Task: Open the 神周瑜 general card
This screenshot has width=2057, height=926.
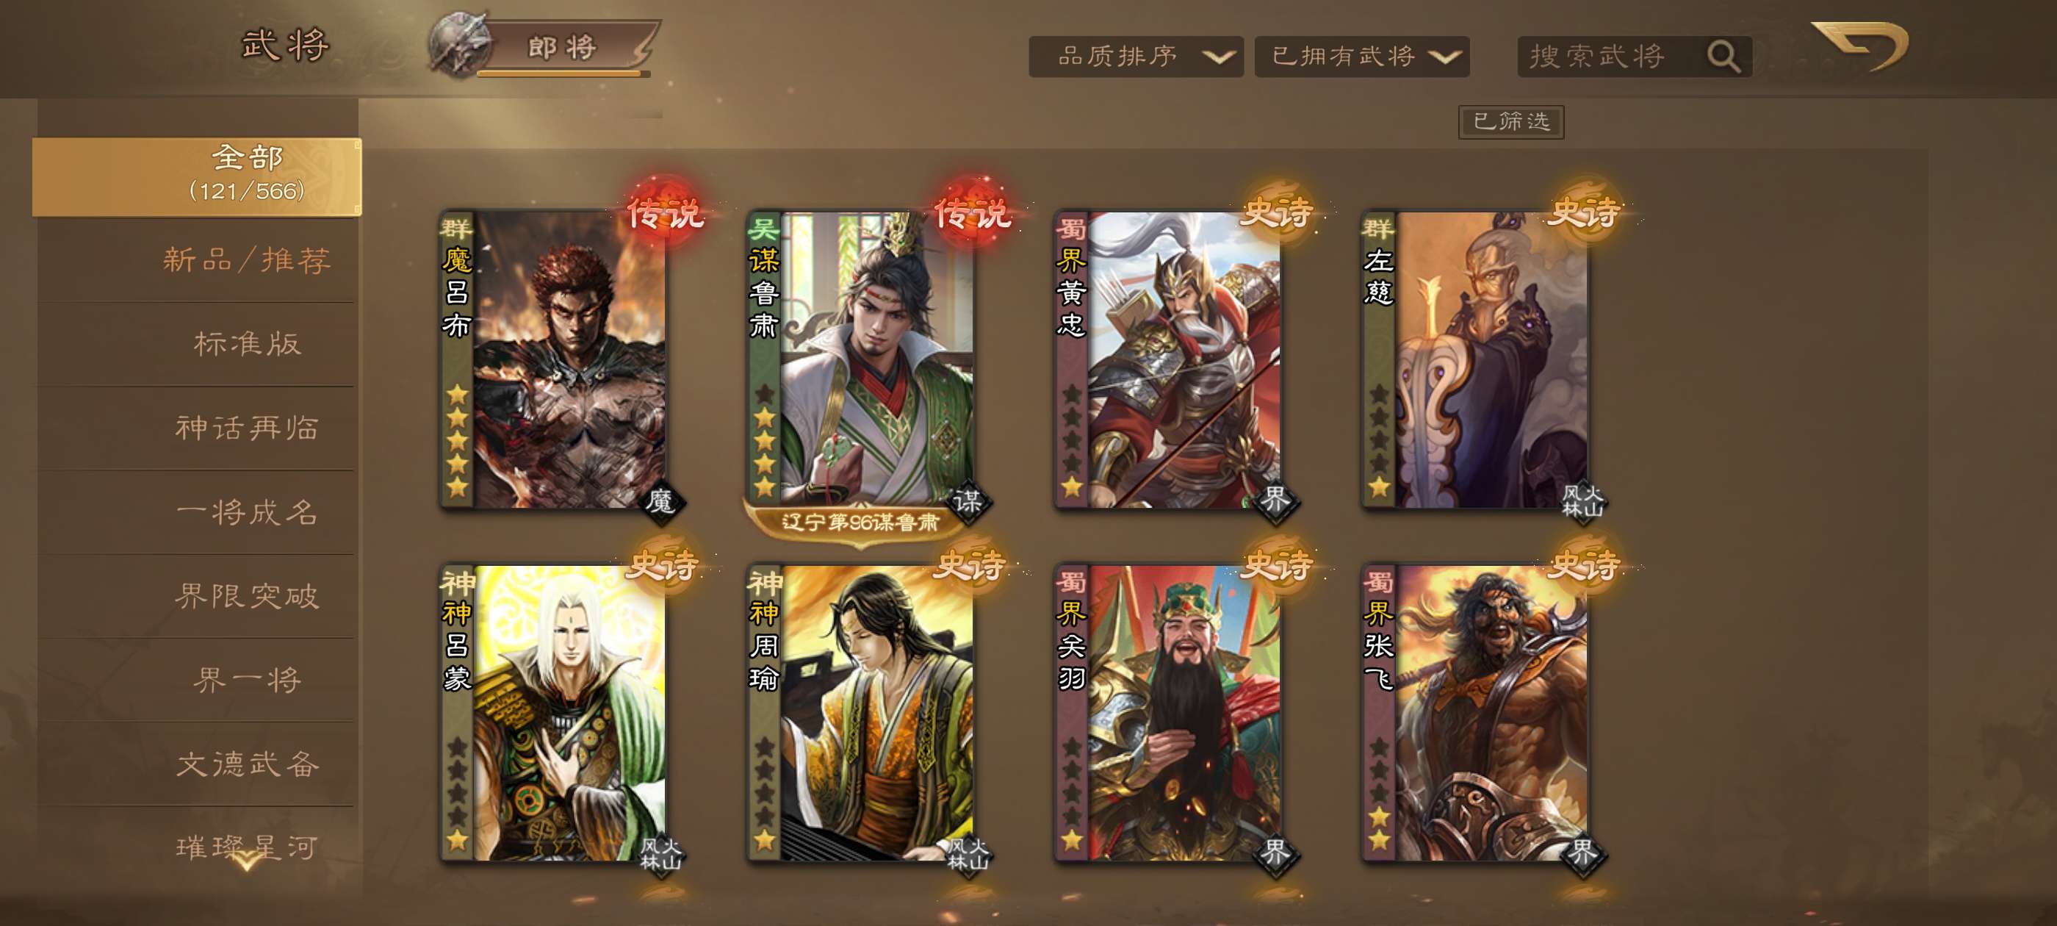Action: [860, 712]
